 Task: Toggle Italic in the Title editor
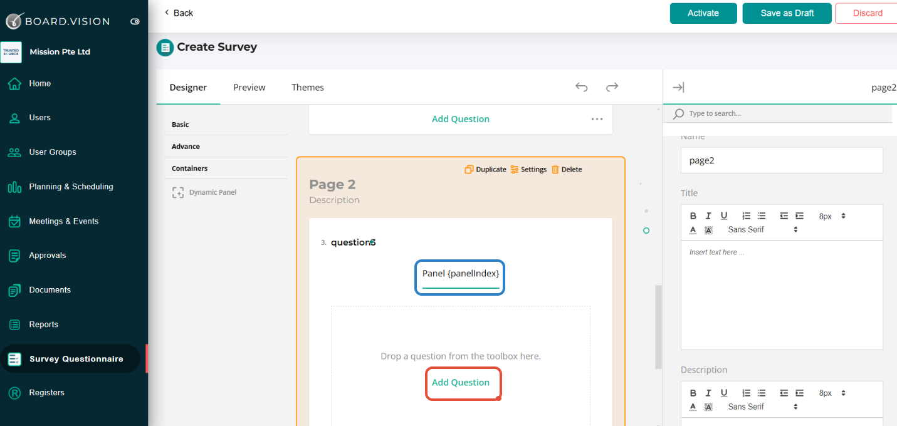708,216
